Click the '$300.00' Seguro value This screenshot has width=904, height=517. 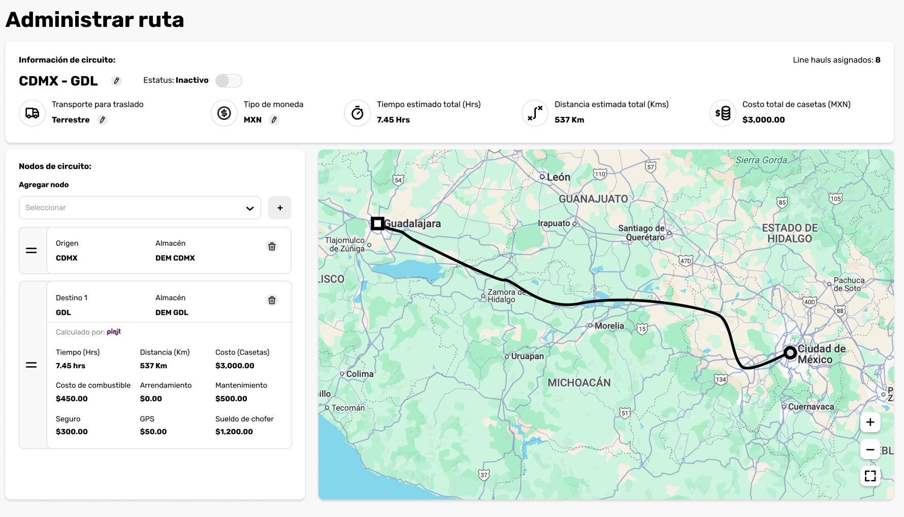(x=72, y=432)
